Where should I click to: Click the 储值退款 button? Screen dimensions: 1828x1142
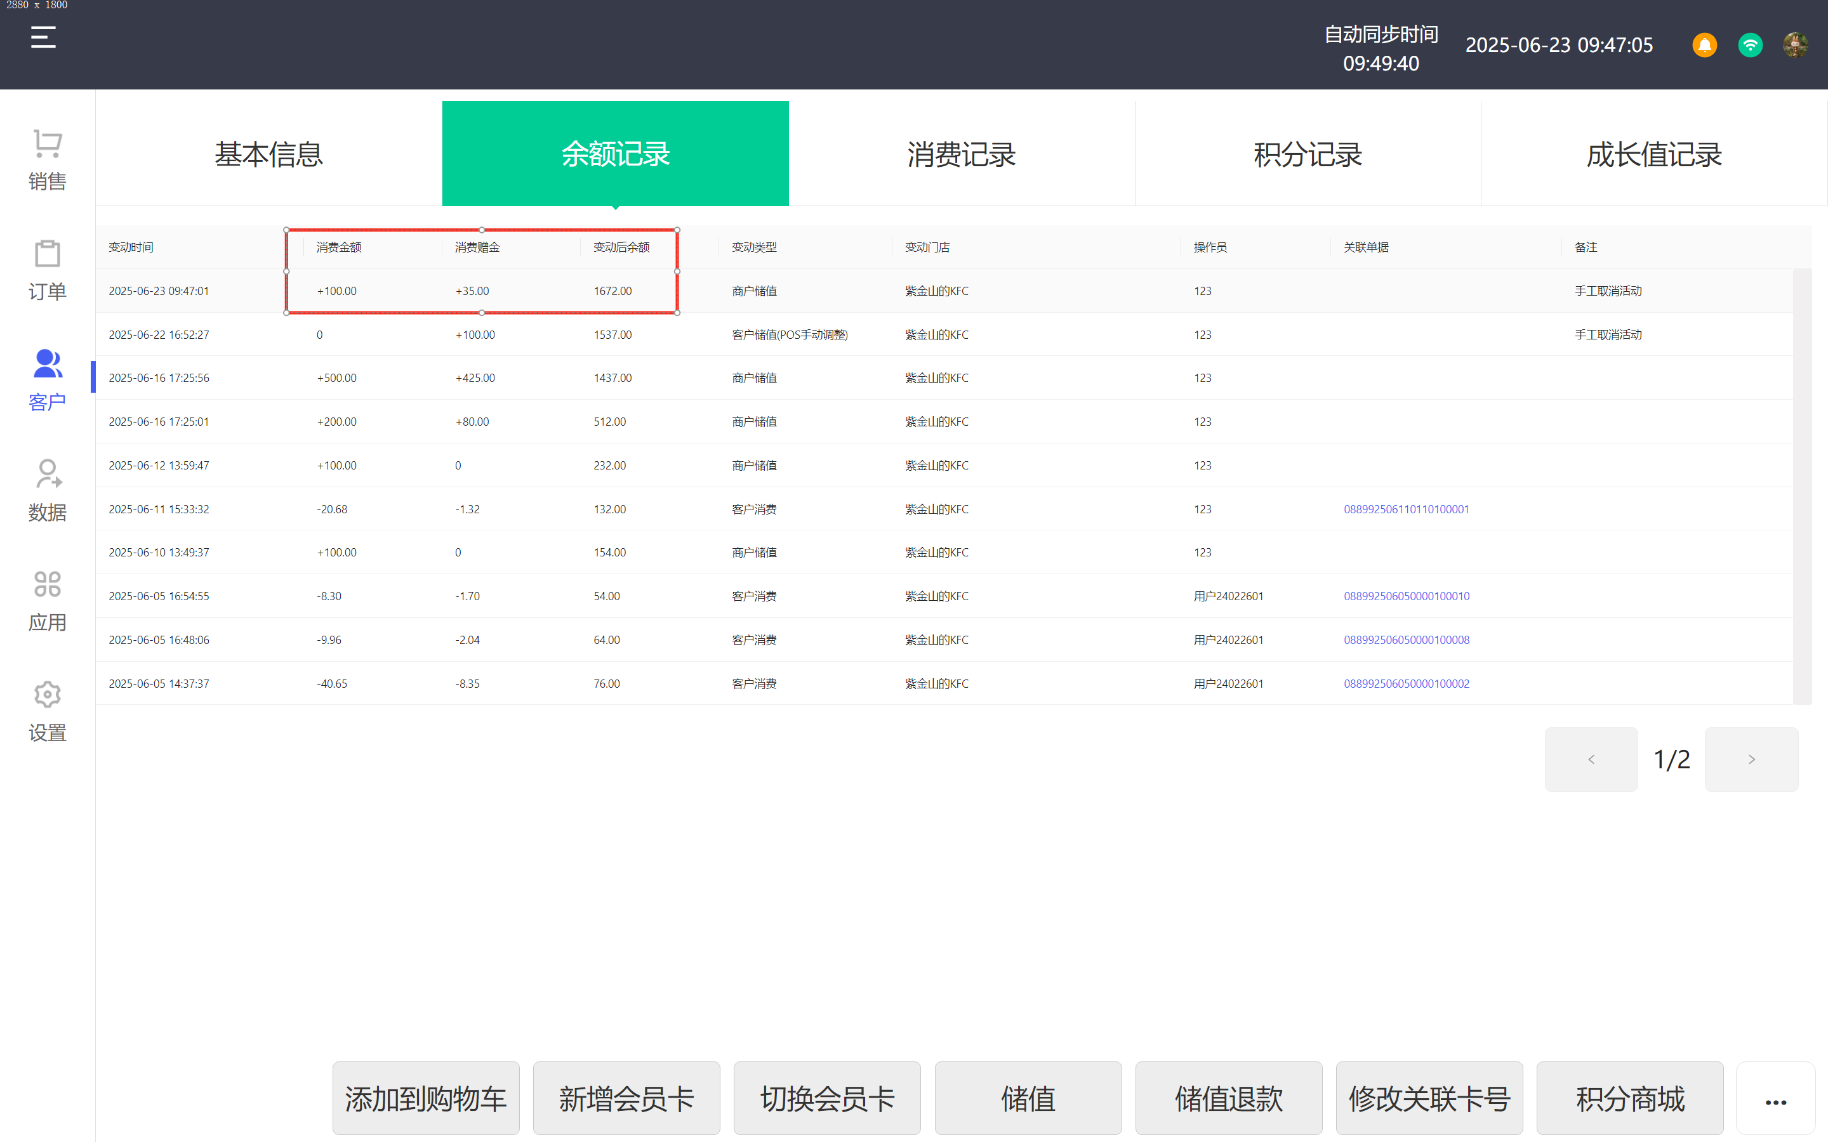pyautogui.click(x=1229, y=1098)
